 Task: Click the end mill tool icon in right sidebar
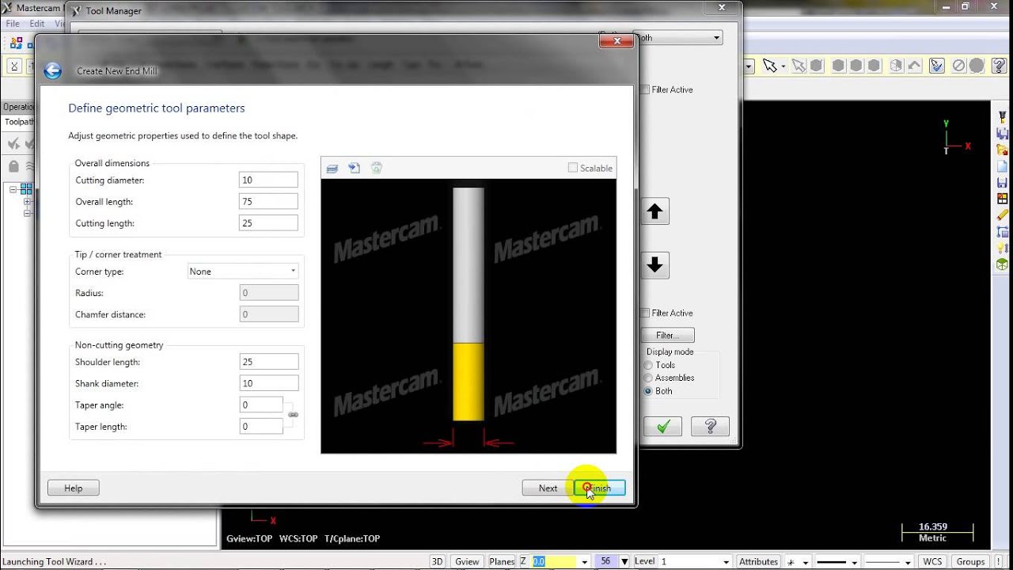tap(1003, 118)
